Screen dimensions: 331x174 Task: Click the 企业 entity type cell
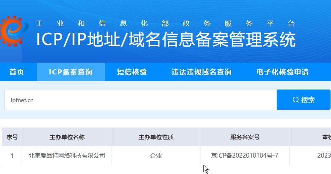coord(156,156)
